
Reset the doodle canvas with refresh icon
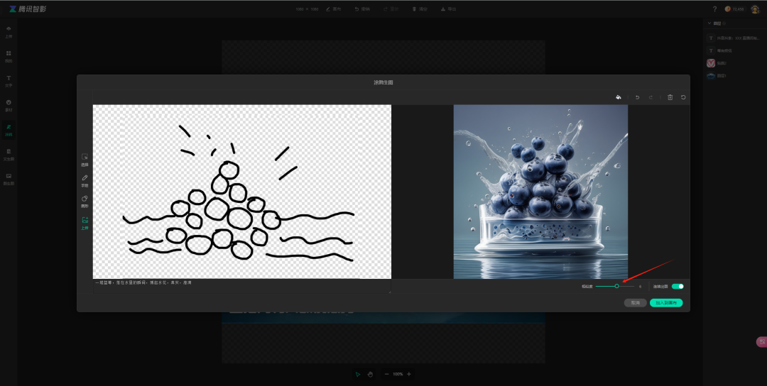[683, 97]
